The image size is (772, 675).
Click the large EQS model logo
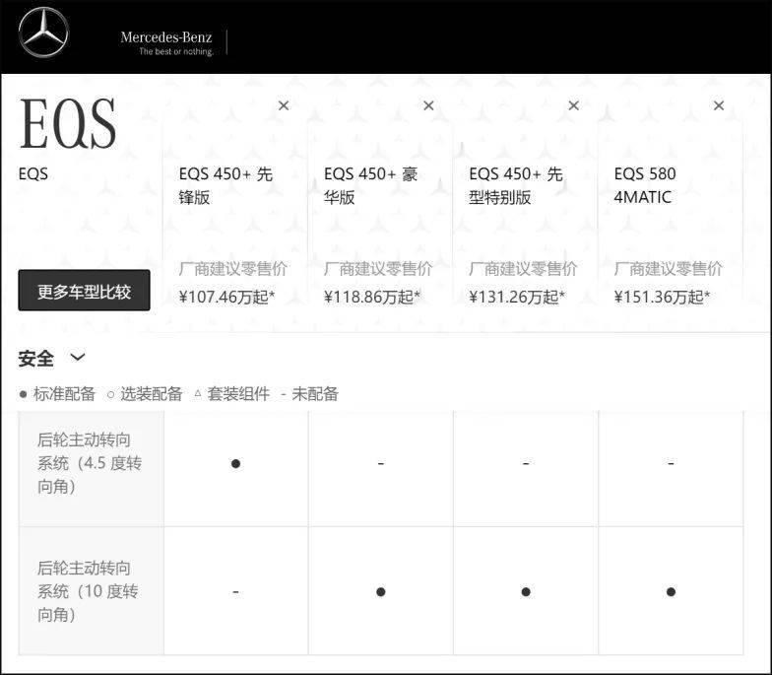(68, 125)
